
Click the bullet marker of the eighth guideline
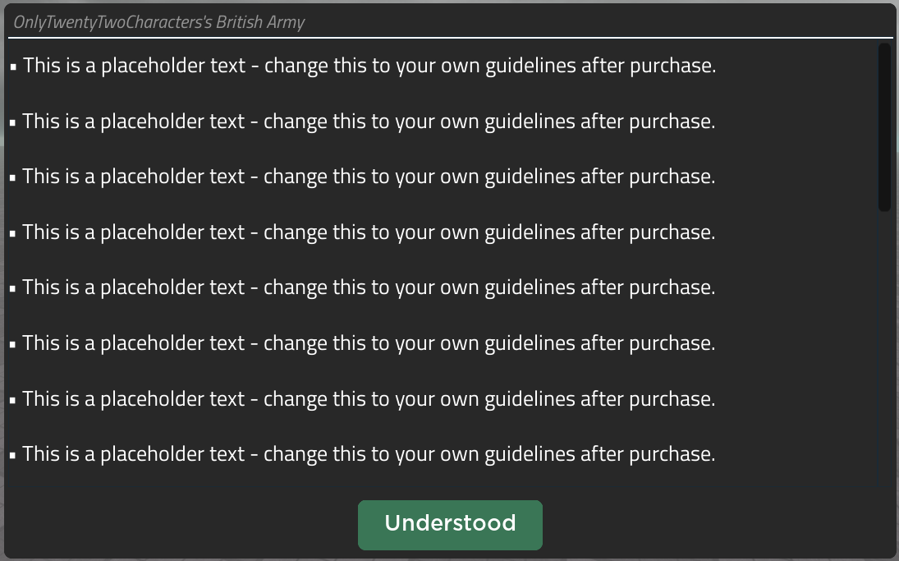click(x=13, y=456)
